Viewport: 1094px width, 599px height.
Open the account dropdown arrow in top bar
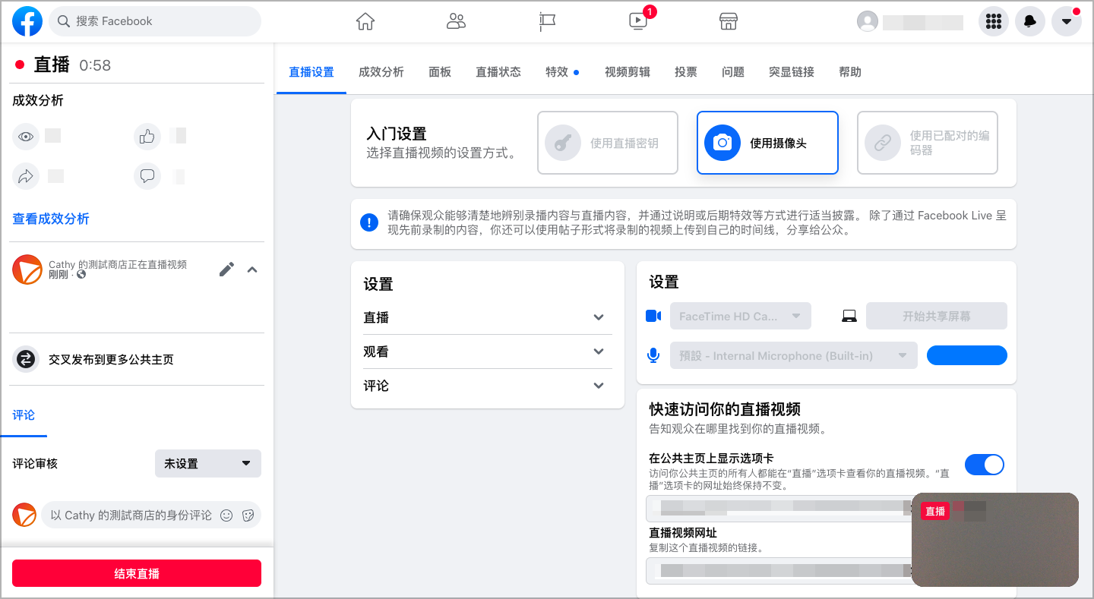[1067, 21]
